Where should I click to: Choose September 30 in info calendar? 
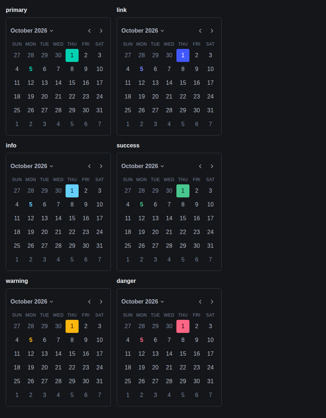[x=58, y=191]
